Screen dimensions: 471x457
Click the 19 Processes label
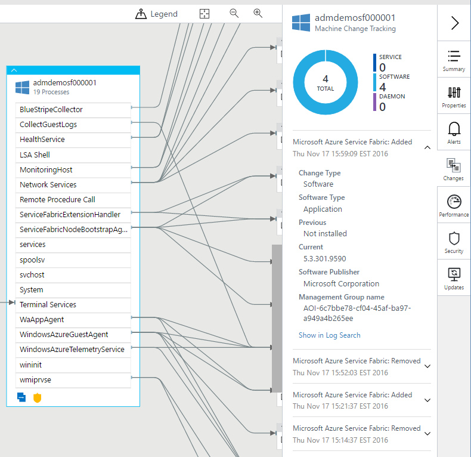pyautogui.click(x=51, y=92)
